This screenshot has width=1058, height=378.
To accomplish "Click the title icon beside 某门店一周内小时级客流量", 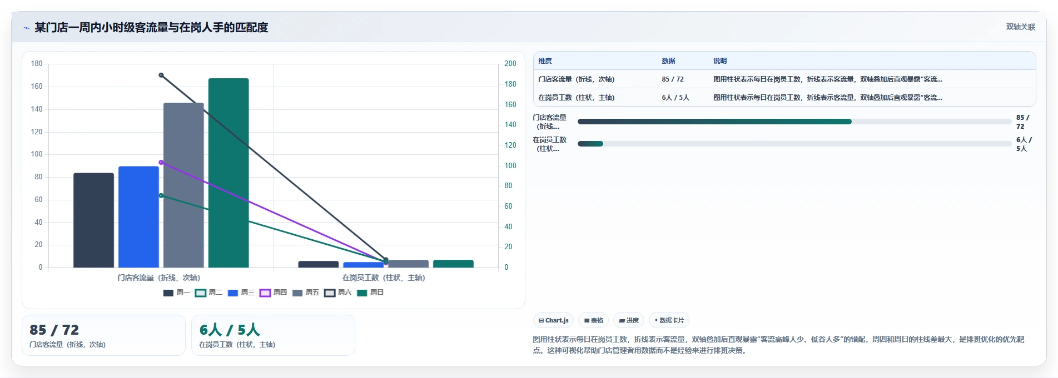I will pyautogui.click(x=26, y=28).
